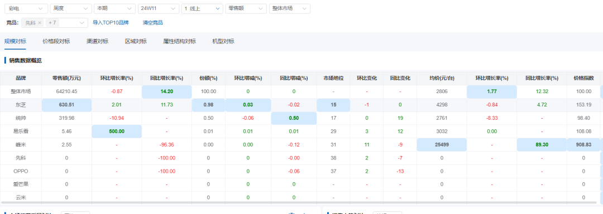
Task: Click the highlighted 630.51 cell
Action: [66, 105]
